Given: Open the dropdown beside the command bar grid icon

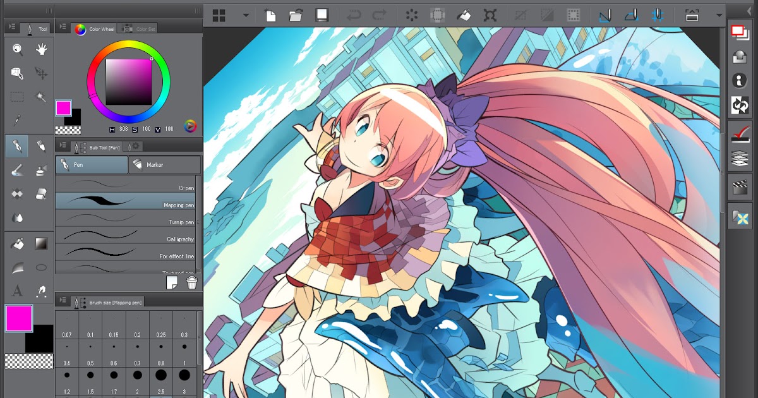Looking at the screenshot, I should 244,15.
